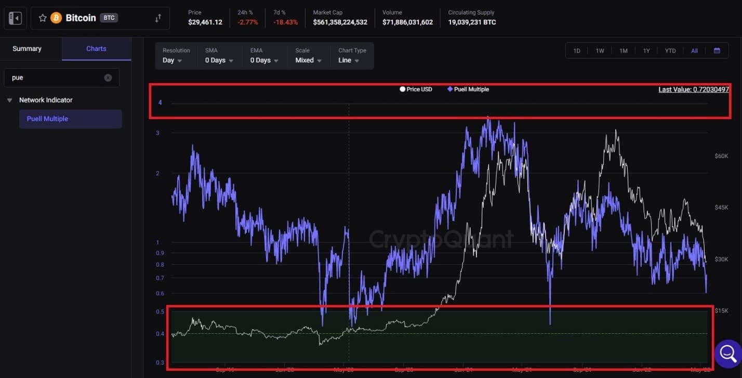The image size is (742, 378).
Task: Click the search field containing 'pue'
Action: coord(61,77)
